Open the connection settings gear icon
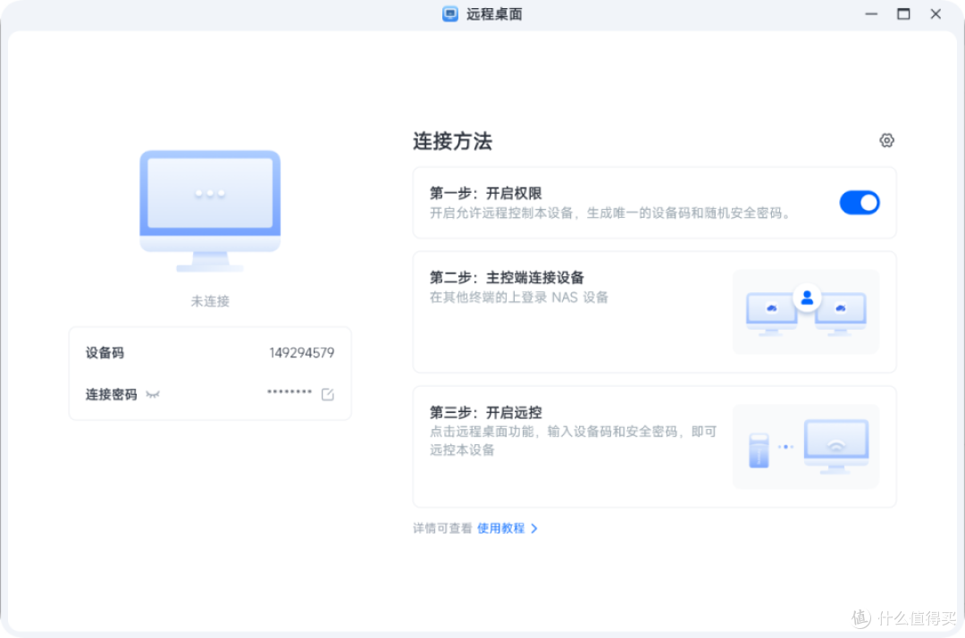Viewport: 965px width, 638px height. [x=886, y=140]
